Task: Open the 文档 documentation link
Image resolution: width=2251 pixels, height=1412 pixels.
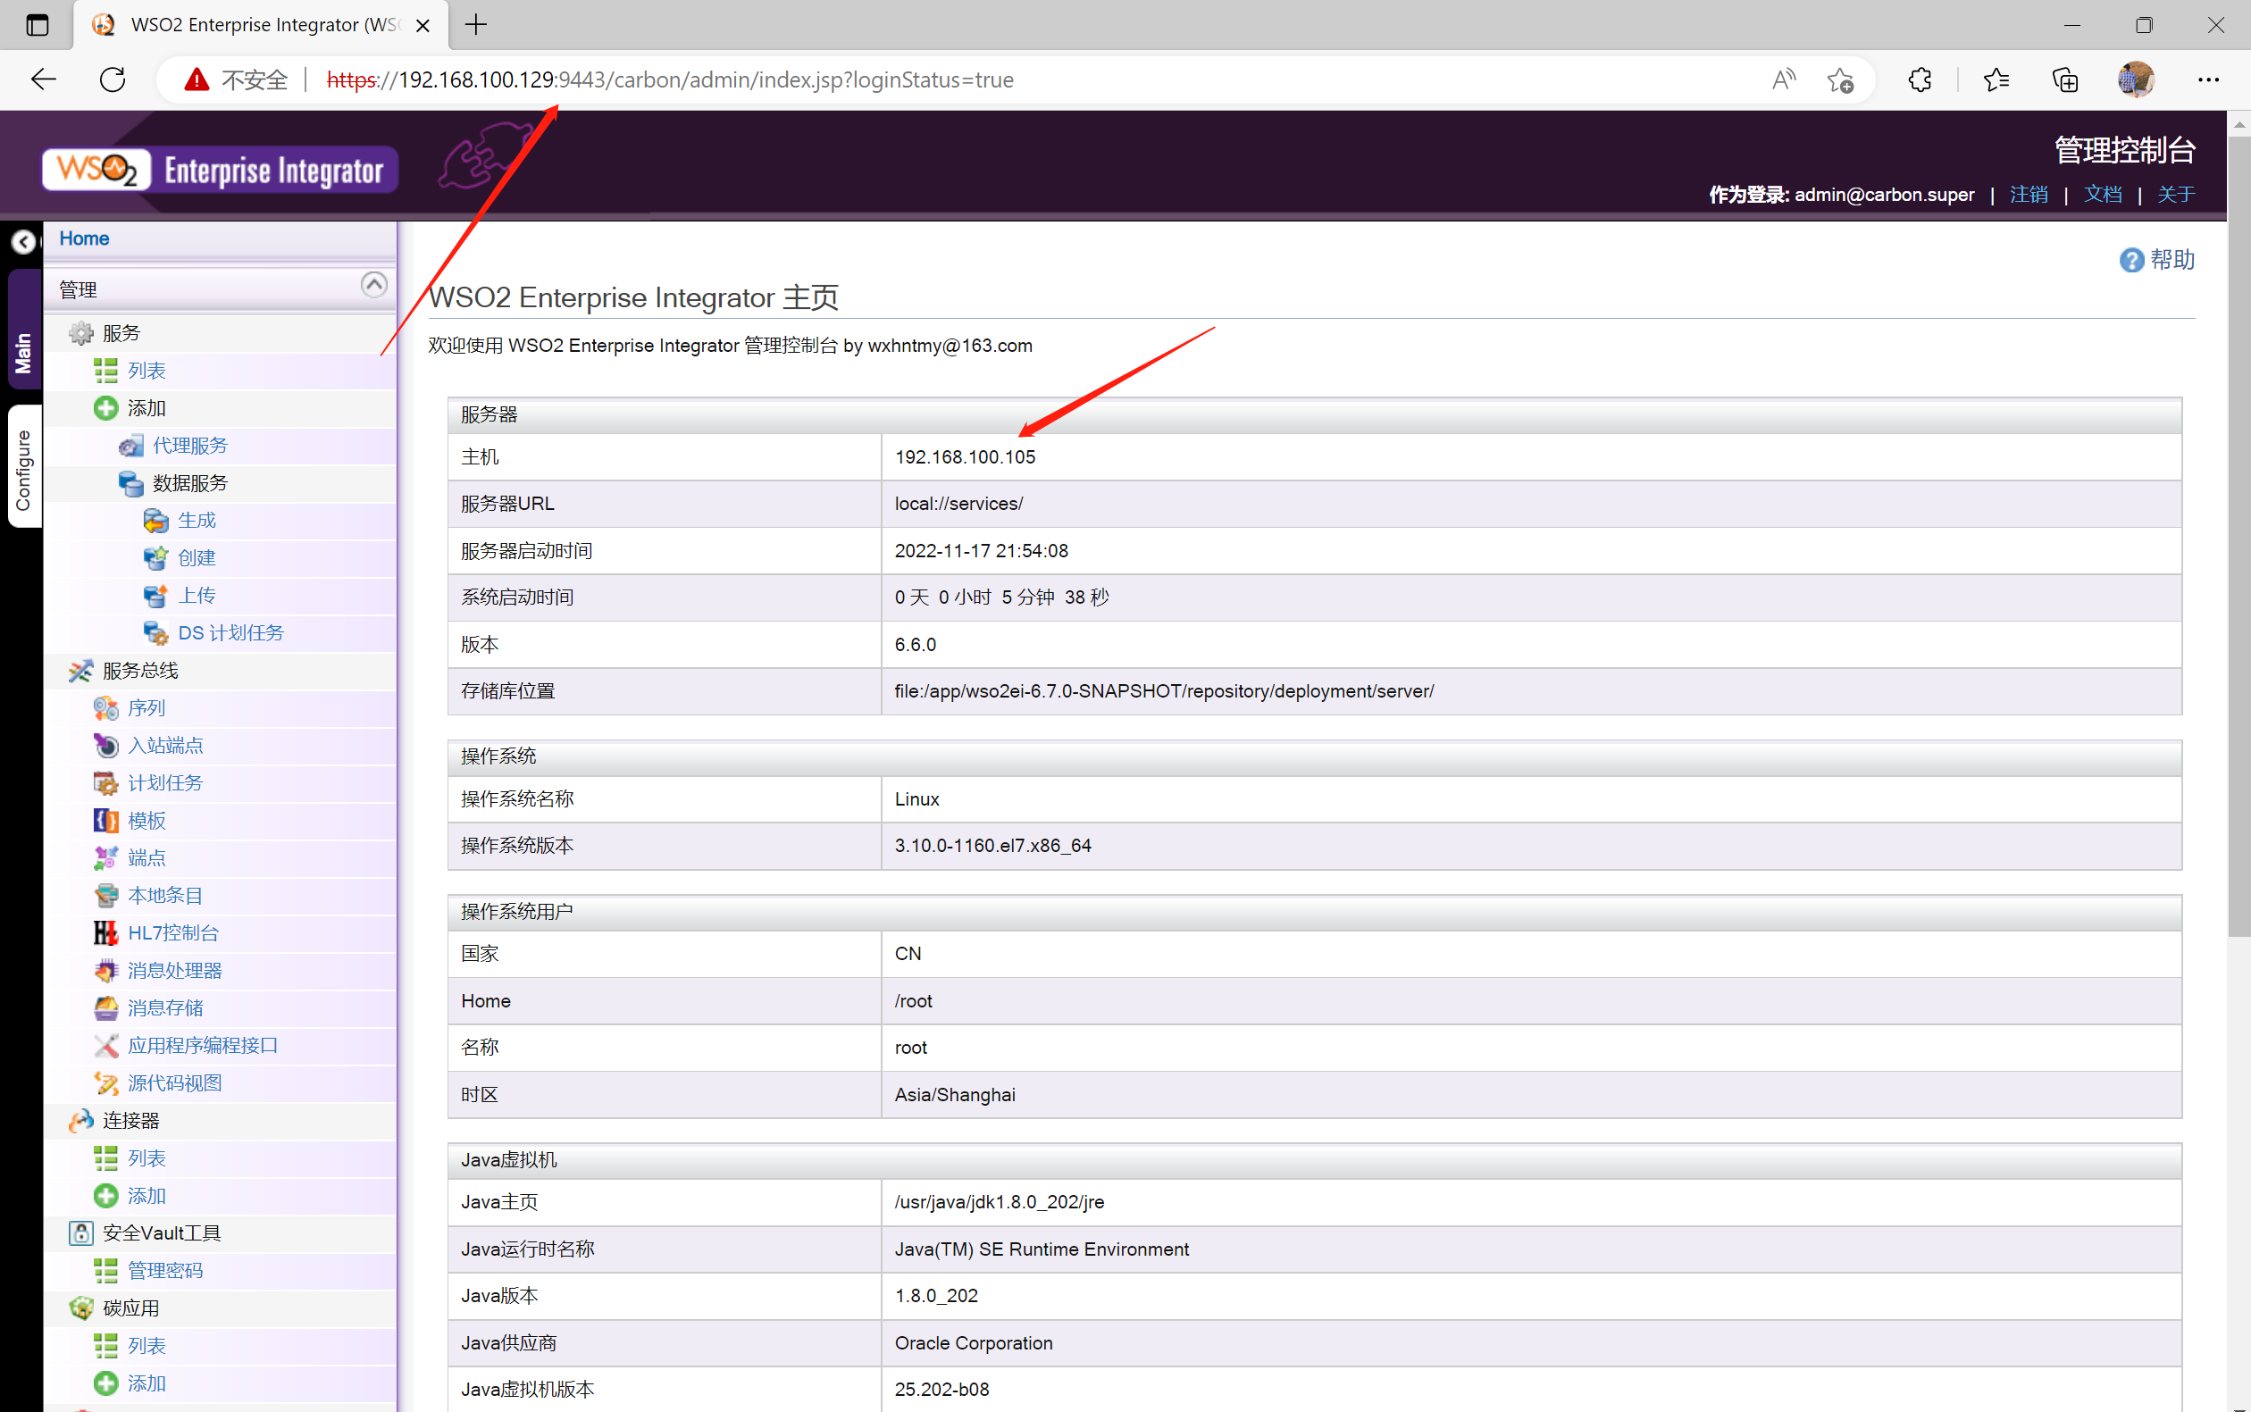Action: point(2103,194)
